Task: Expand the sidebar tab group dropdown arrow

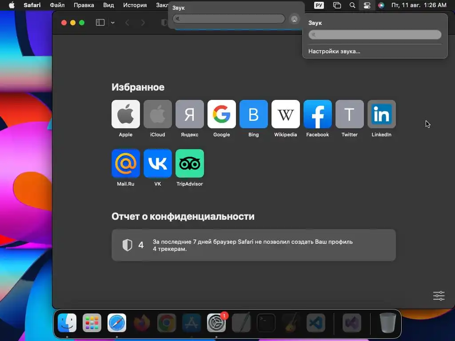Action: 112,23
